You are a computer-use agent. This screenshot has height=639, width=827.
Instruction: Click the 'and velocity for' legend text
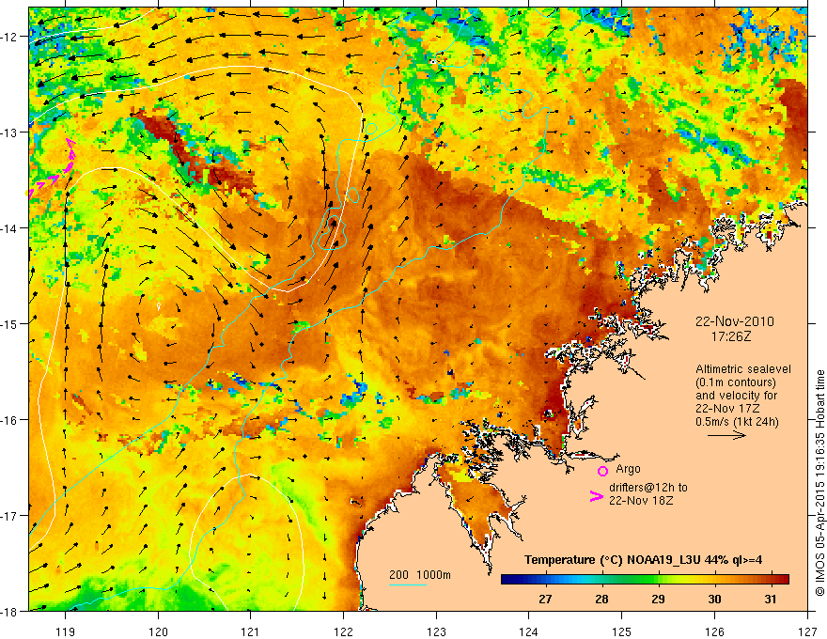tap(736, 396)
